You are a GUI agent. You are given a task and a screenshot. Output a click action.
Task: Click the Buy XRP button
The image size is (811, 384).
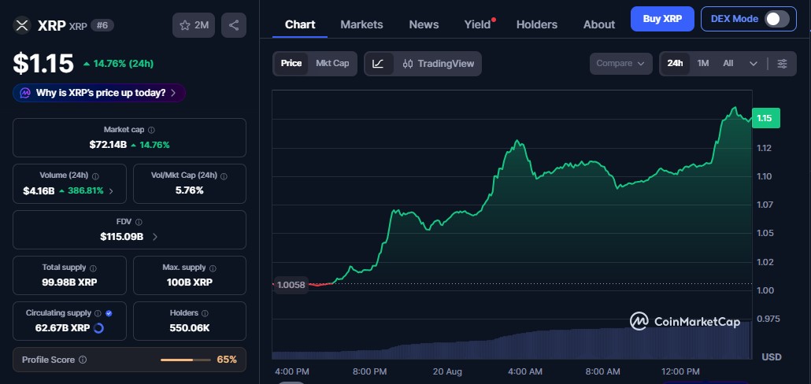click(662, 19)
